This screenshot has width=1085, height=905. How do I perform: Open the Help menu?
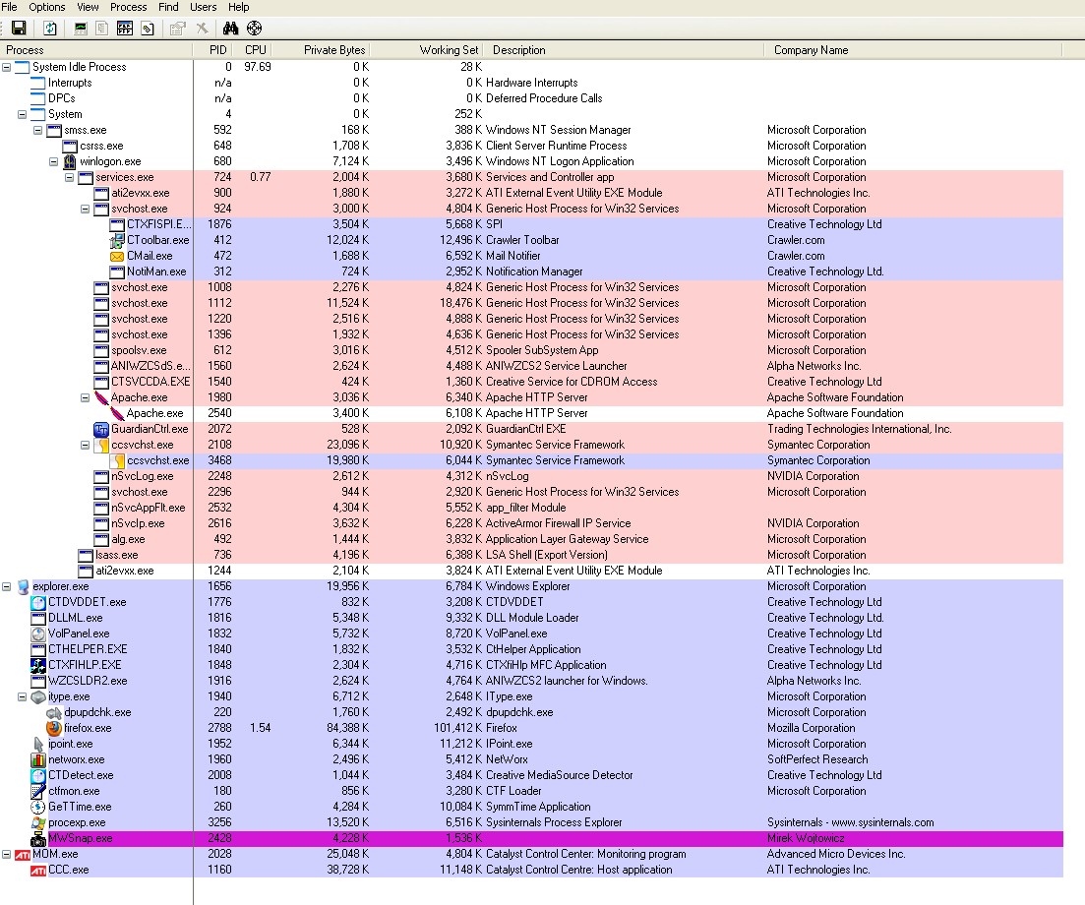[x=239, y=7]
